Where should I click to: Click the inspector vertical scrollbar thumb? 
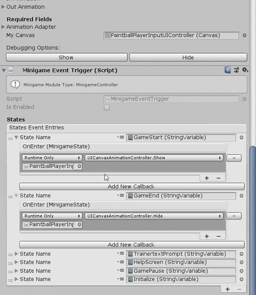click(x=253, y=220)
